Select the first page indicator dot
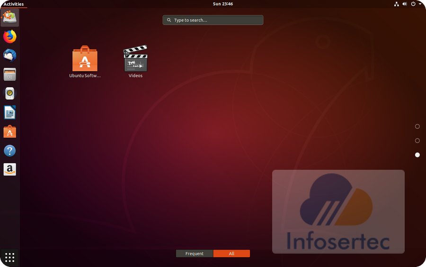 [417, 127]
